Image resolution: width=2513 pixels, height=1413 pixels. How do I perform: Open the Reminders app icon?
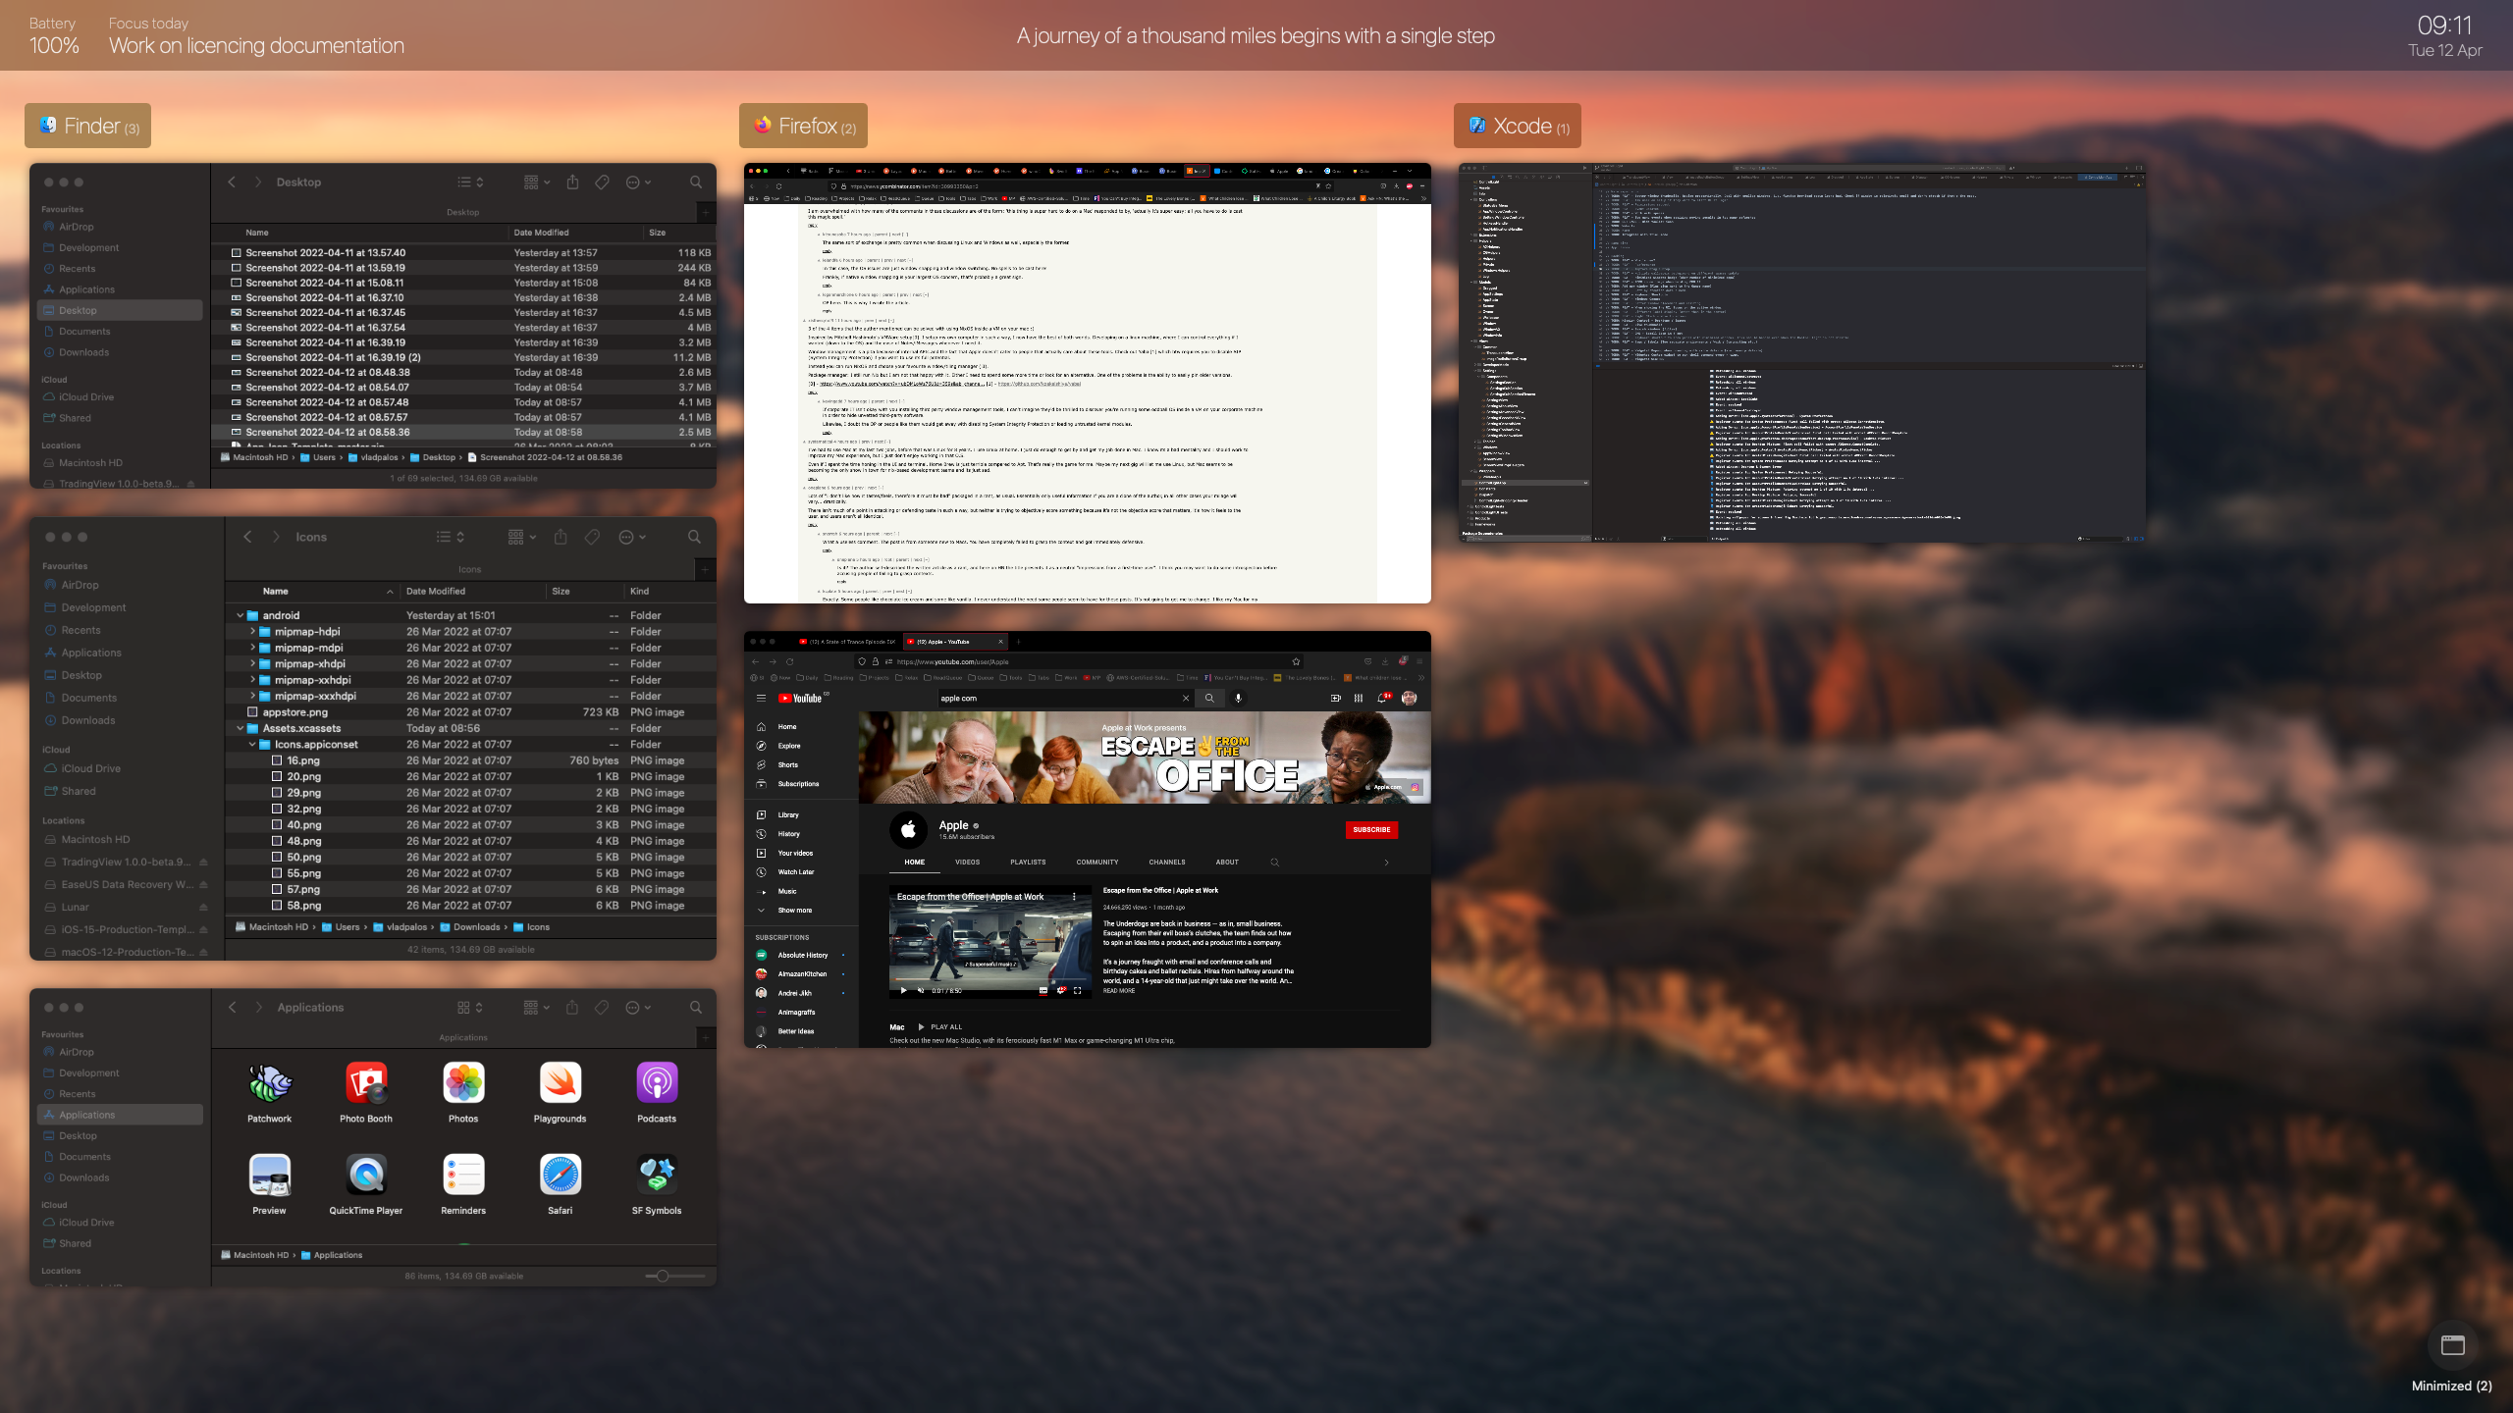point(463,1175)
